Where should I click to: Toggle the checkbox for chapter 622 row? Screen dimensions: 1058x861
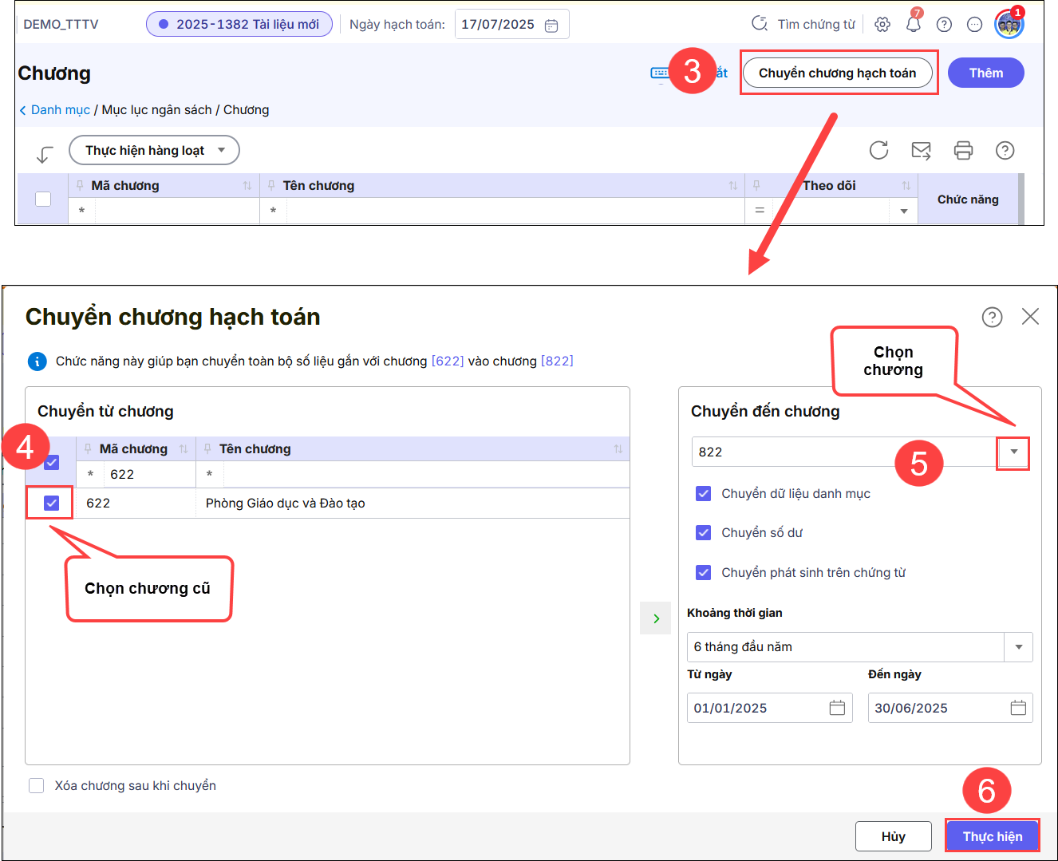point(51,504)
